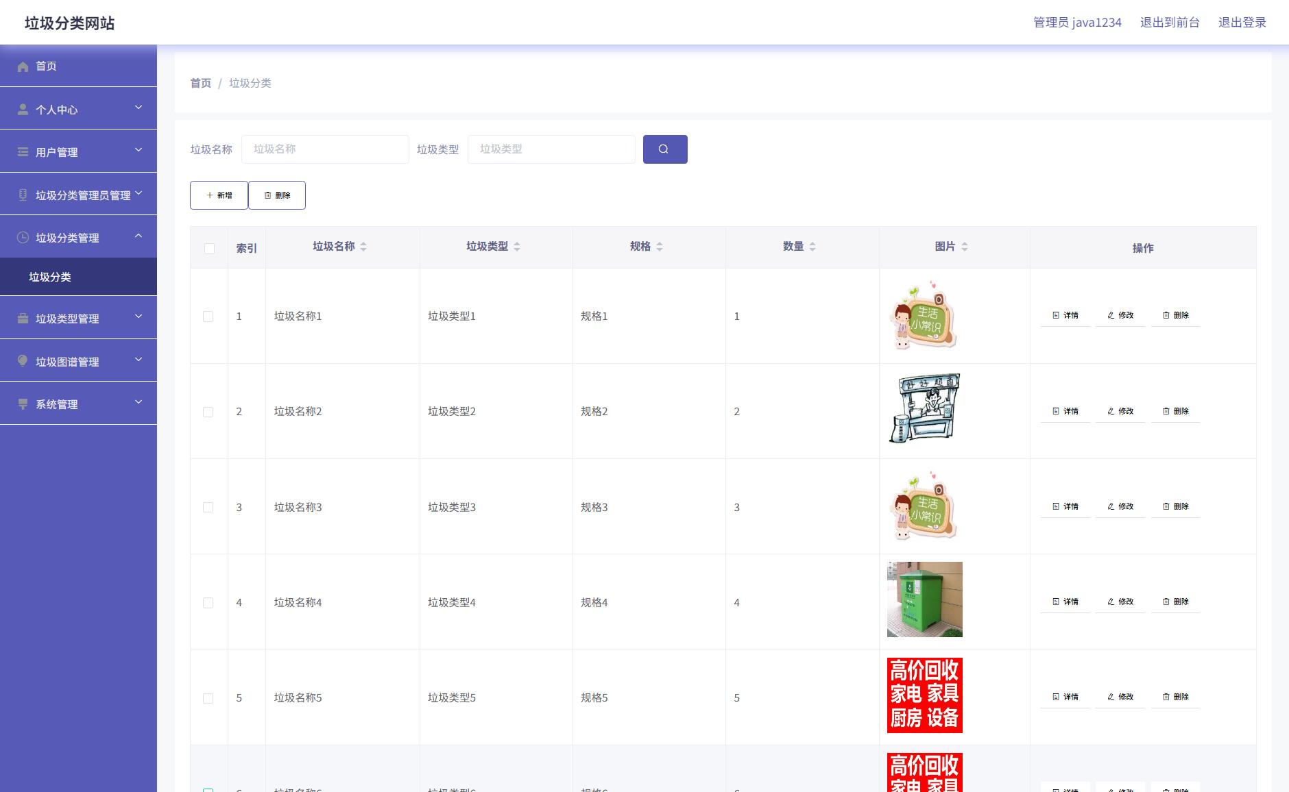Screen dimensions: 1289x792
Task: Sort the 图片 column with its sort arrows
Action: (x=965, y=247)
